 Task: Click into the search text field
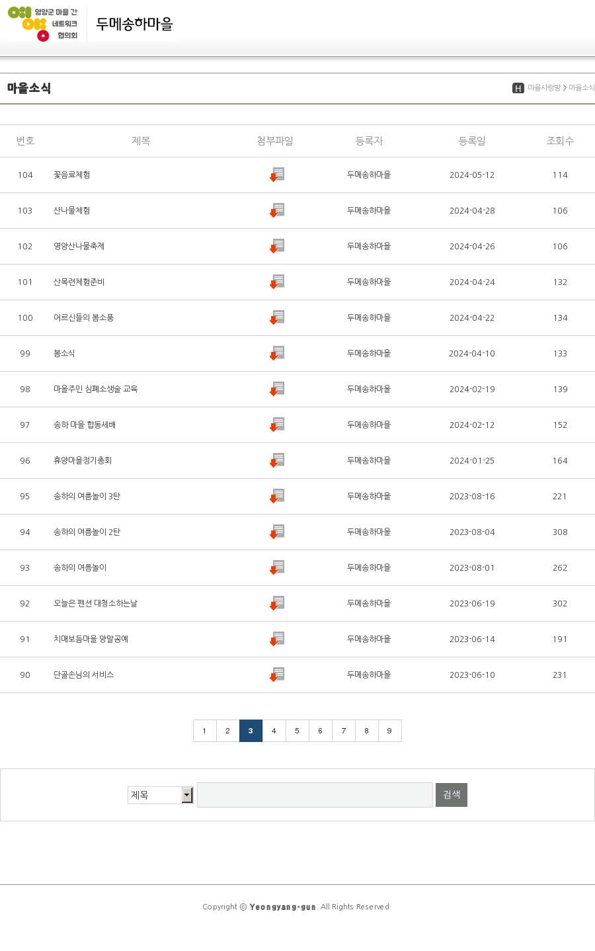click(315, 795)
